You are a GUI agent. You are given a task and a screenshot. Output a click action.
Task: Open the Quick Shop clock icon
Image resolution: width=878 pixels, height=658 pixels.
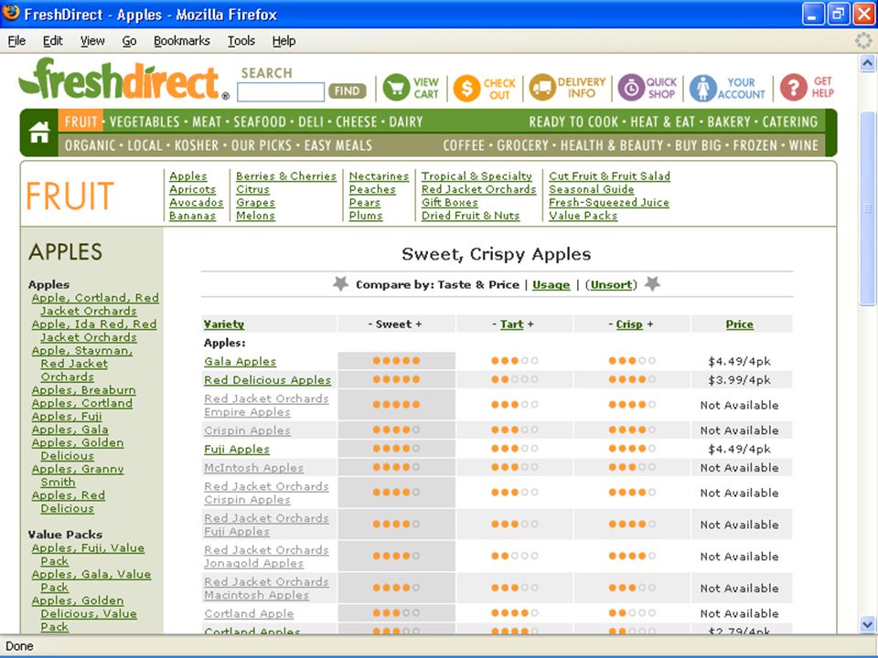(x=631, y=88)
